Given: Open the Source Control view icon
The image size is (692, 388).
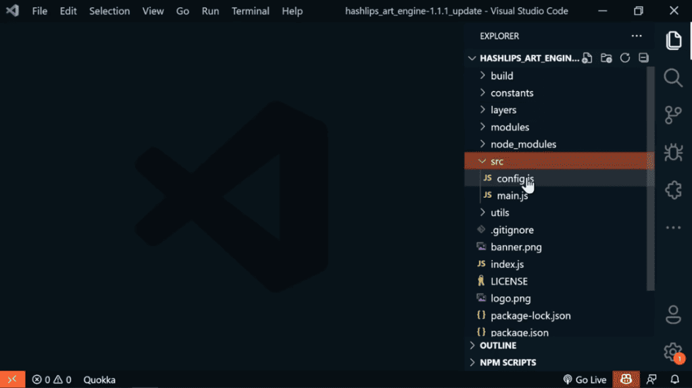Looking at the screenshot, I should tap(674, 115).
